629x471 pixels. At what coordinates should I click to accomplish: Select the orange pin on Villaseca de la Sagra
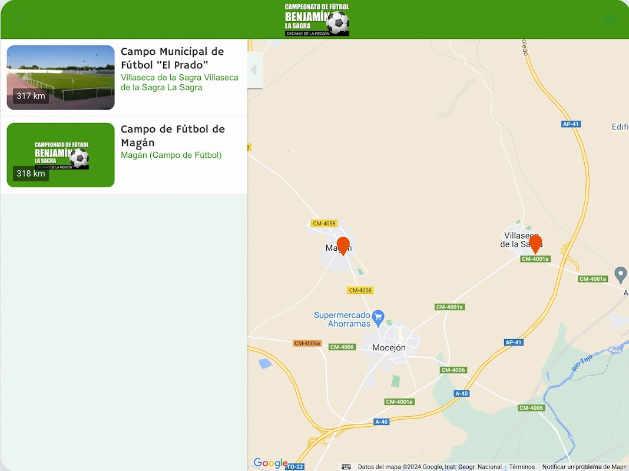pos(535,244)
